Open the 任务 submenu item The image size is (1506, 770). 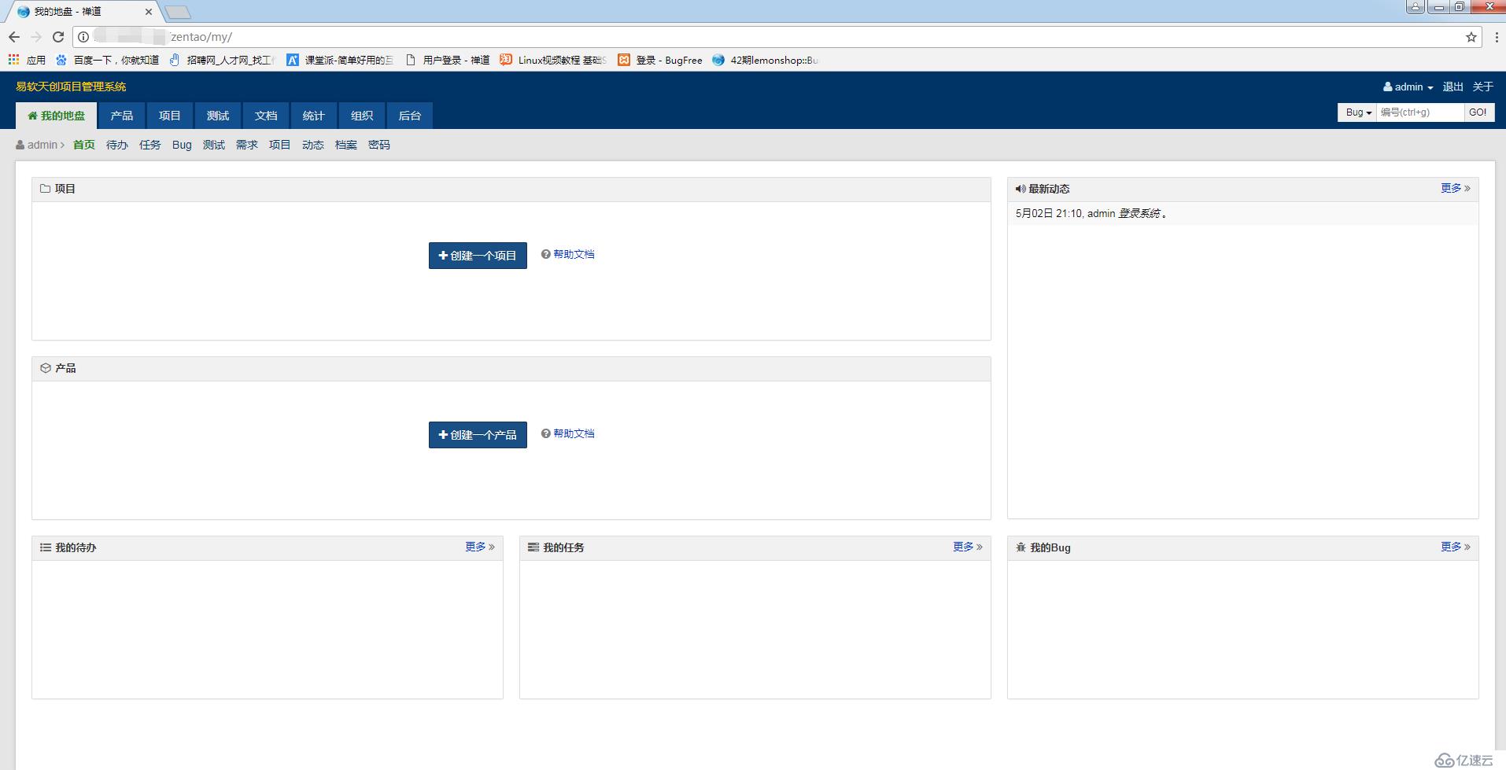point(150,145)
